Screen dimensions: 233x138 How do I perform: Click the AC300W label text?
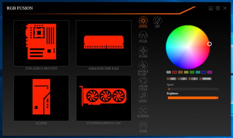41,123
